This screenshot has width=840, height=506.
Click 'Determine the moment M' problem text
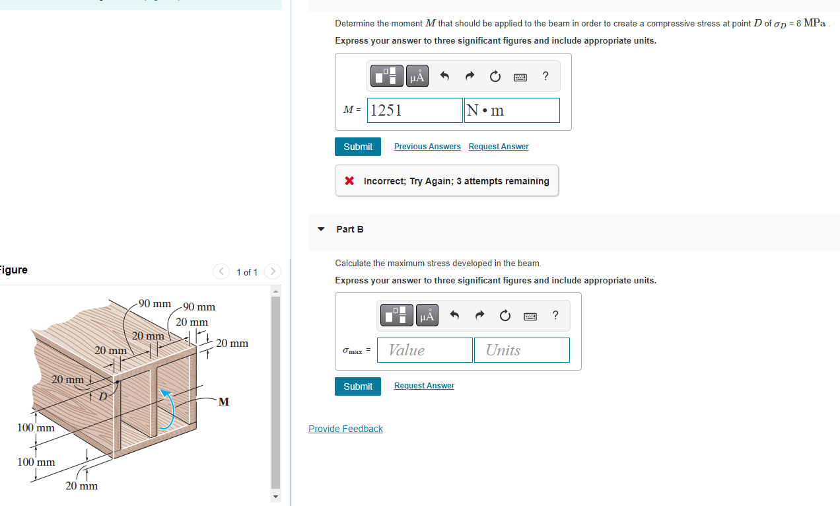[x=582, y=23]
